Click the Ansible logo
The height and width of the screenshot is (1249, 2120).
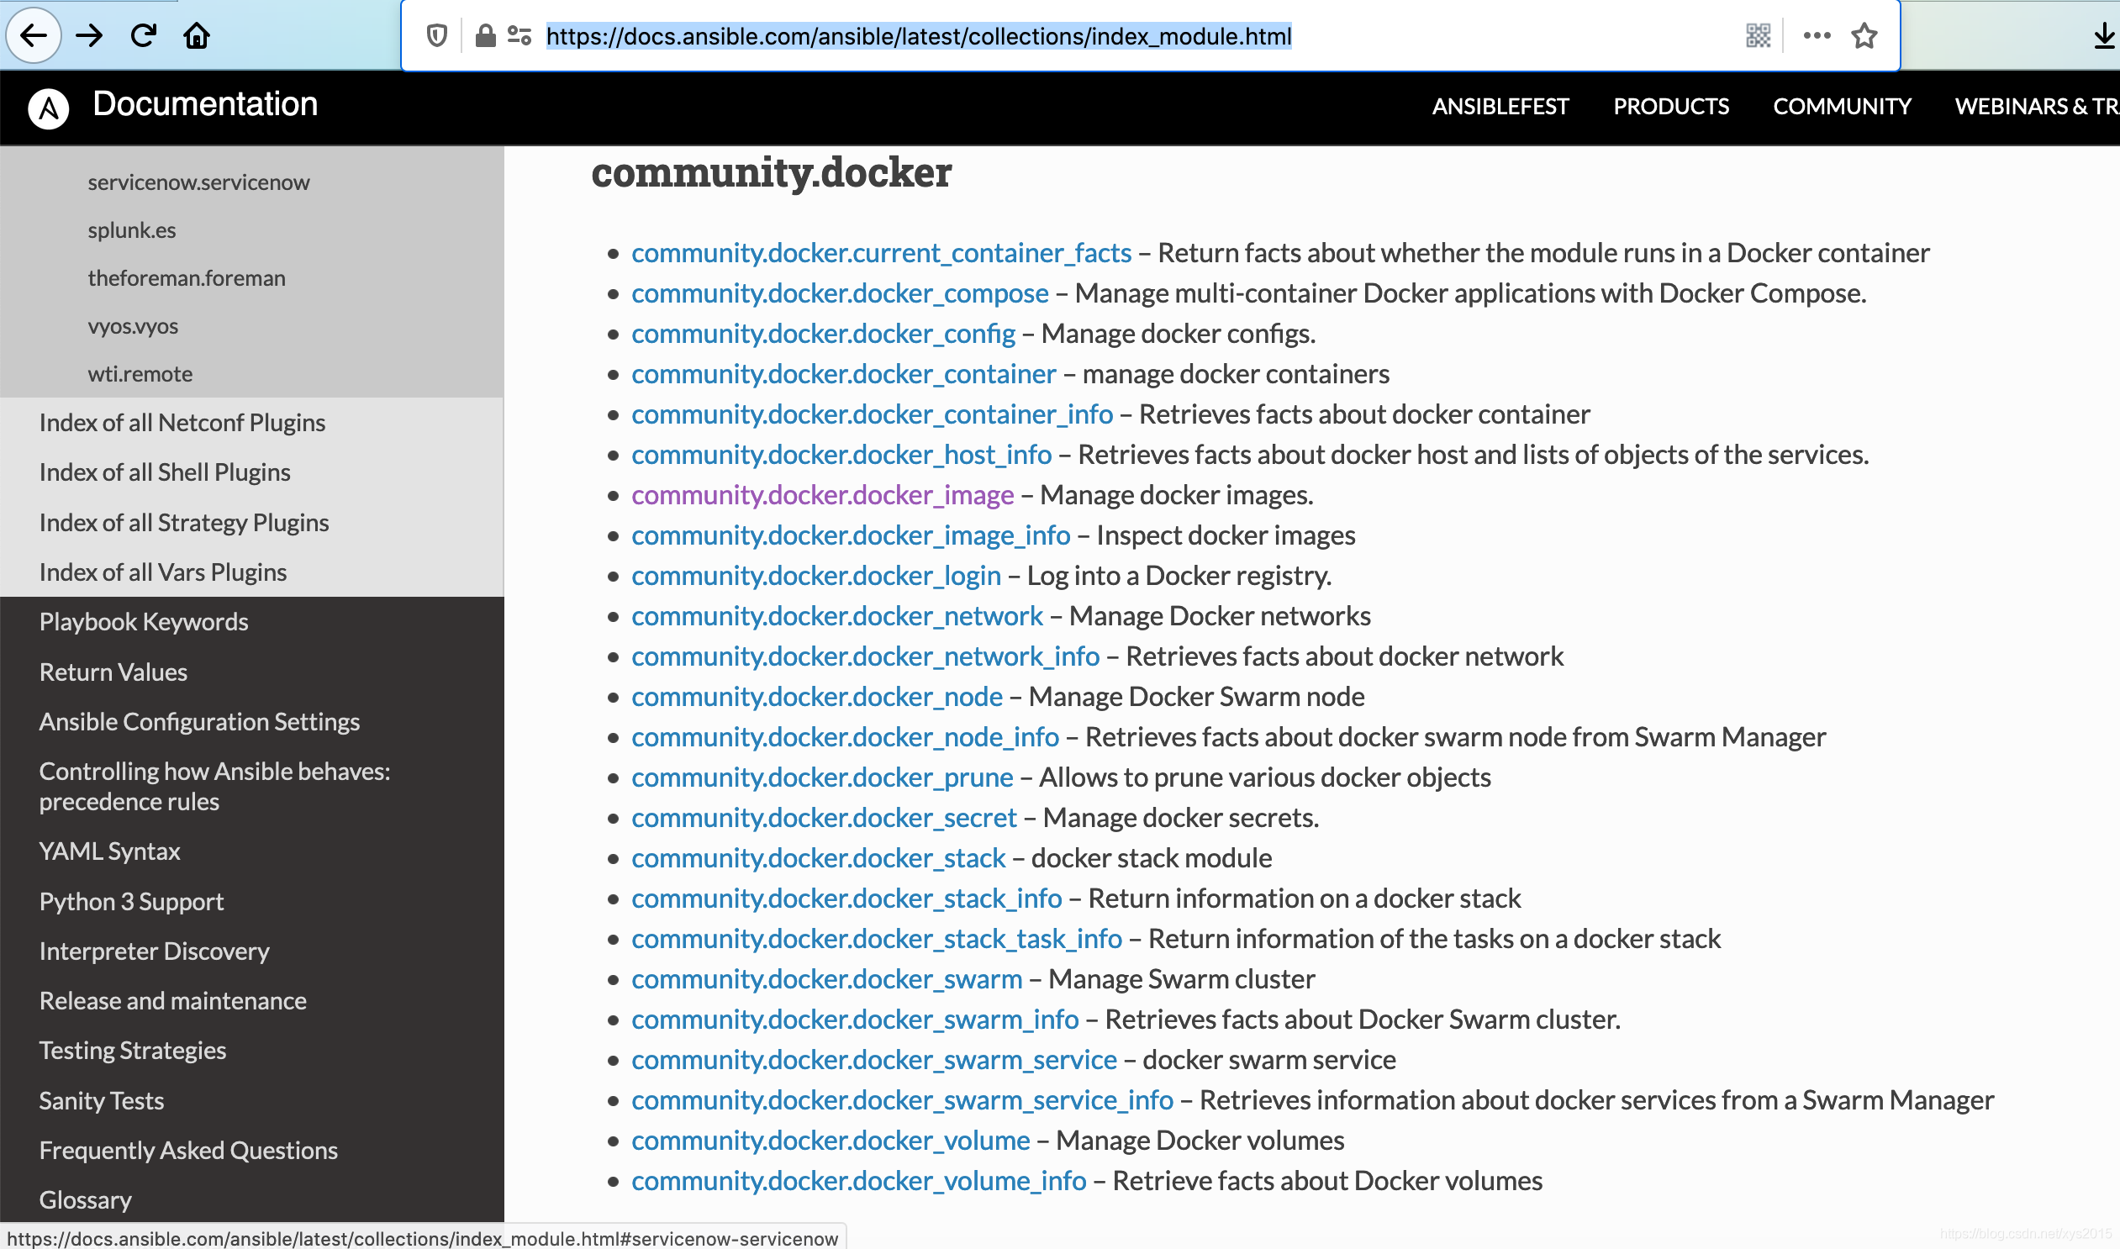pyautogui.click(x=49, y=108)
